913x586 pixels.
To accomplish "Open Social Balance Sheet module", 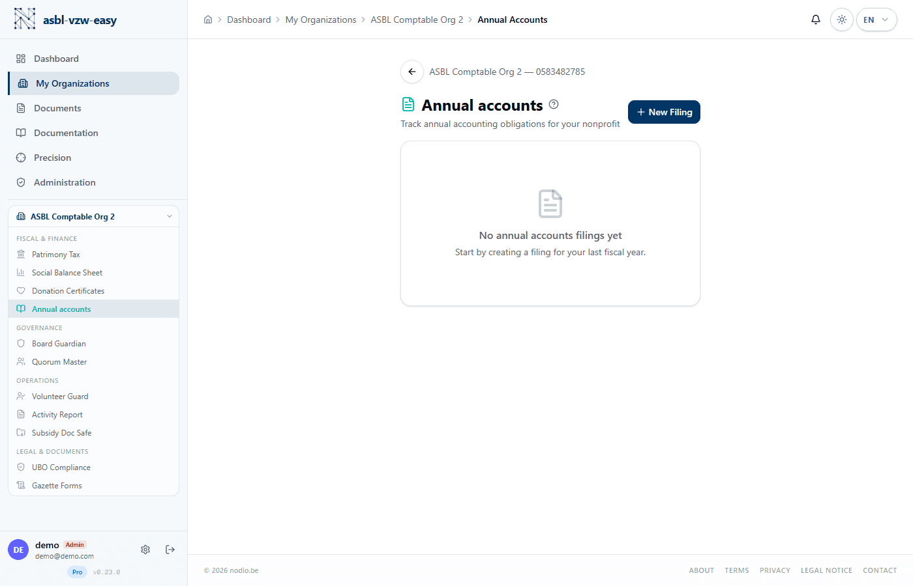I will (94, 273).
